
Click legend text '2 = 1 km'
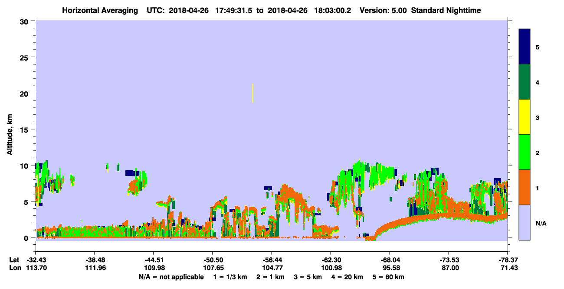pos(271,277)
